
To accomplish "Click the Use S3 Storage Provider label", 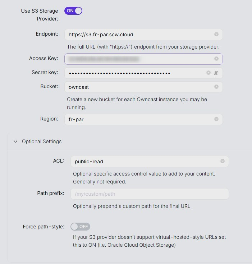I will tap(40, 14).
